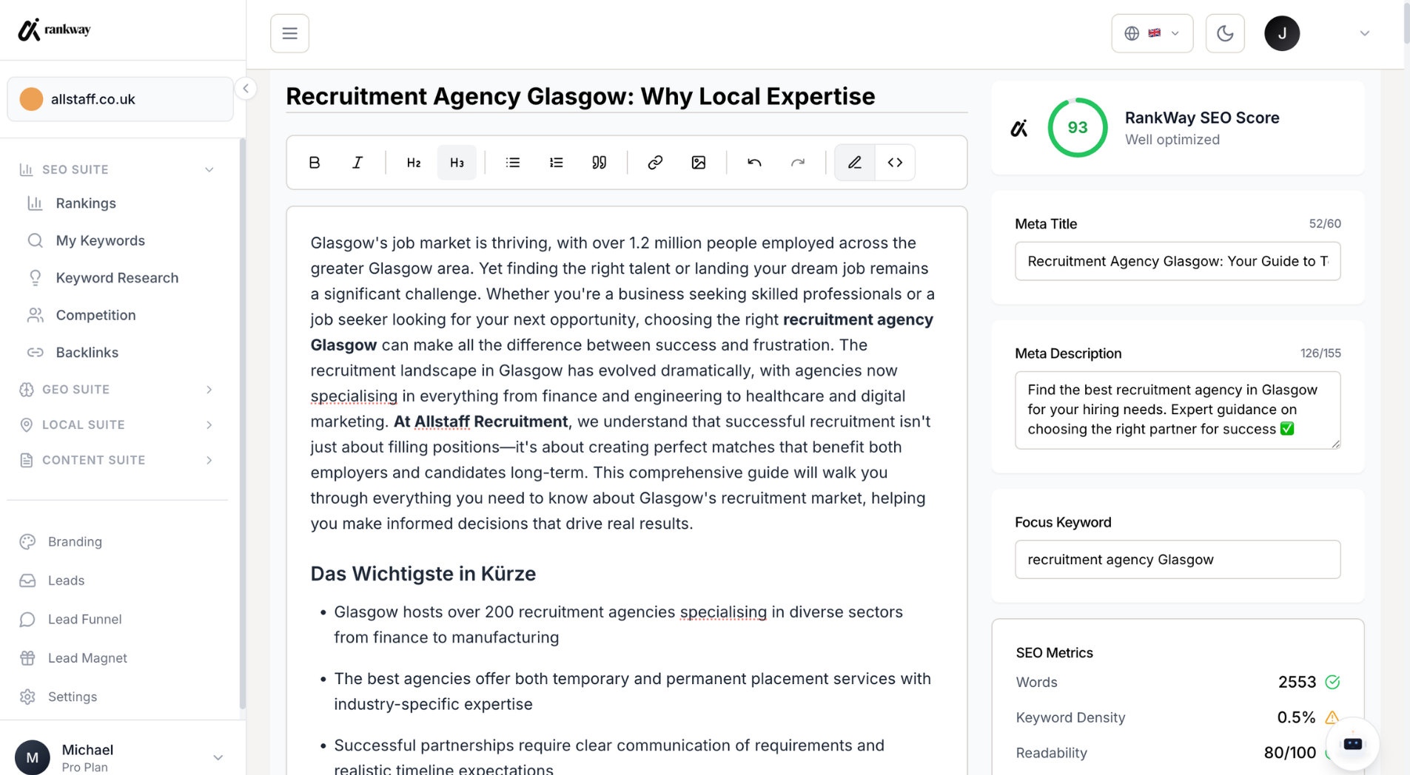
Task: Click into the Meta Title field
Action: (1177, 261)
